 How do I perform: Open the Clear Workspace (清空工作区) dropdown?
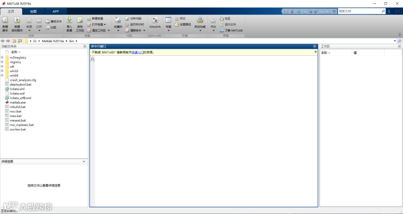(x=109, y=31)
